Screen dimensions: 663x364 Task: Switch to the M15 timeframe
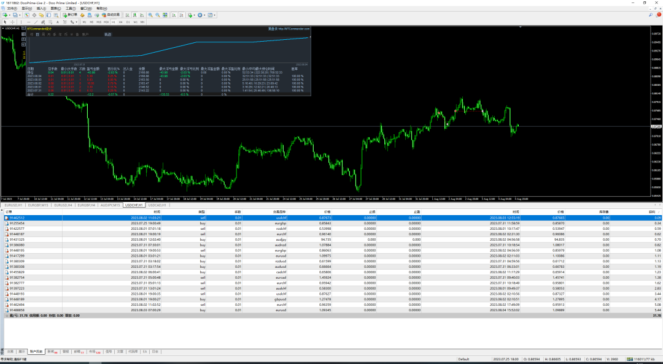[99, 22]
